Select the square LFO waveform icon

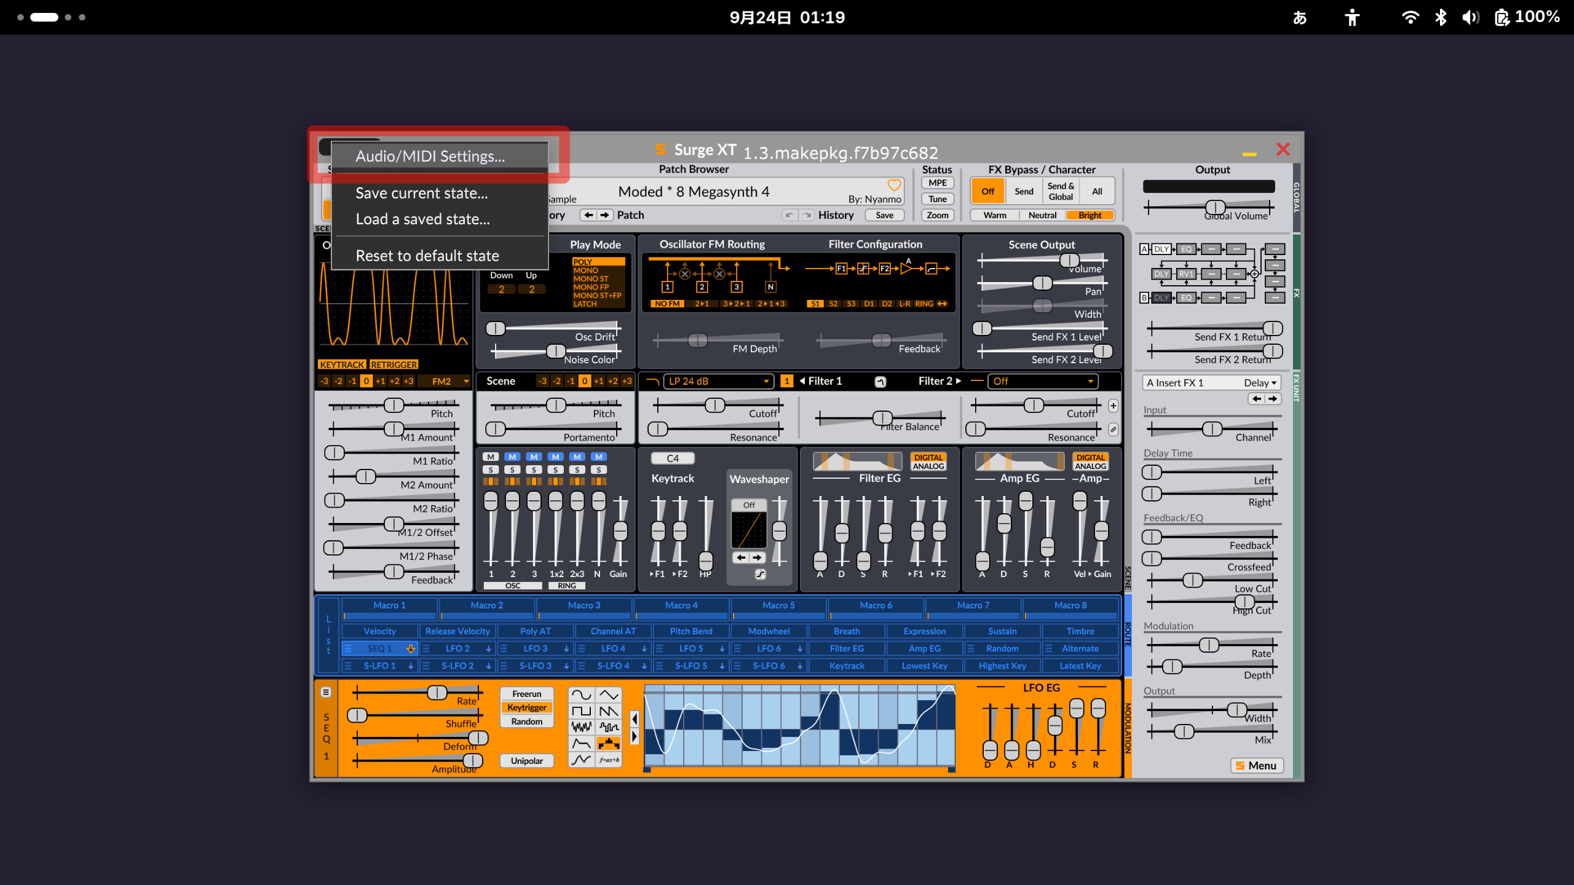coord(582,711)
